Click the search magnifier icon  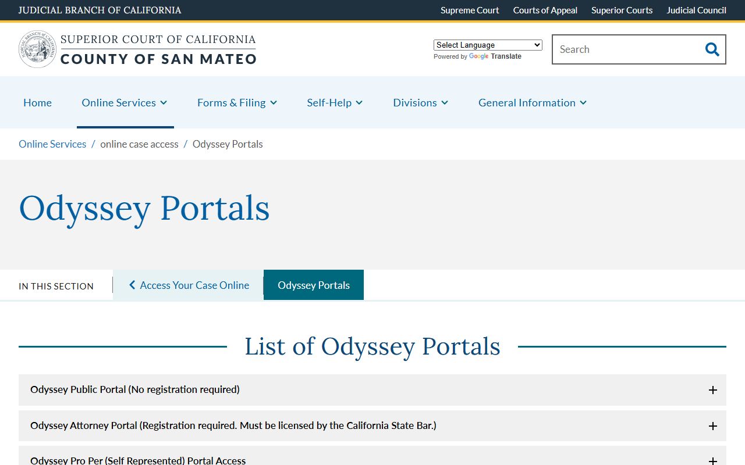coord(712,49)
